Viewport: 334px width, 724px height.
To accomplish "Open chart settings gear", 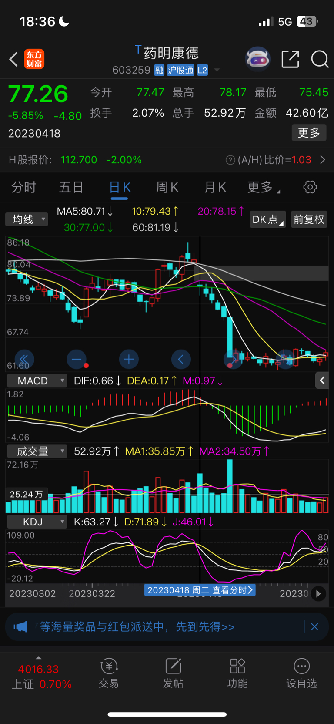I will coord(310,187).
